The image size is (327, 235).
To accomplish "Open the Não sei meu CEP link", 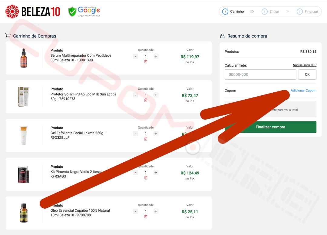I will pos(305,65).
